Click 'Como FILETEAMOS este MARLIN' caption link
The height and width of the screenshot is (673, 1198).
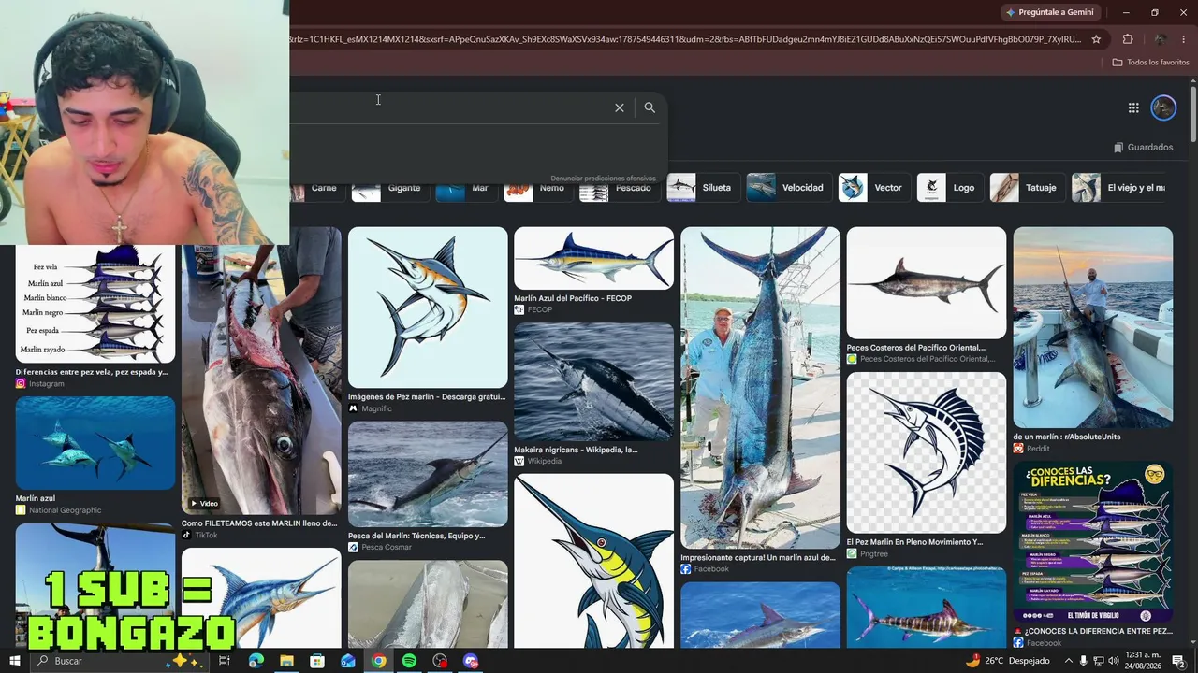259,523
